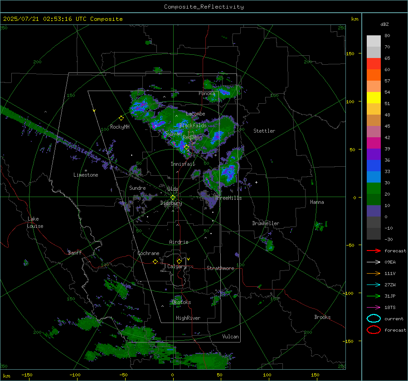The image size is (408, 381).
Task: Click the yellow diamond marker near RockyMH
Action: coord(121,118)
